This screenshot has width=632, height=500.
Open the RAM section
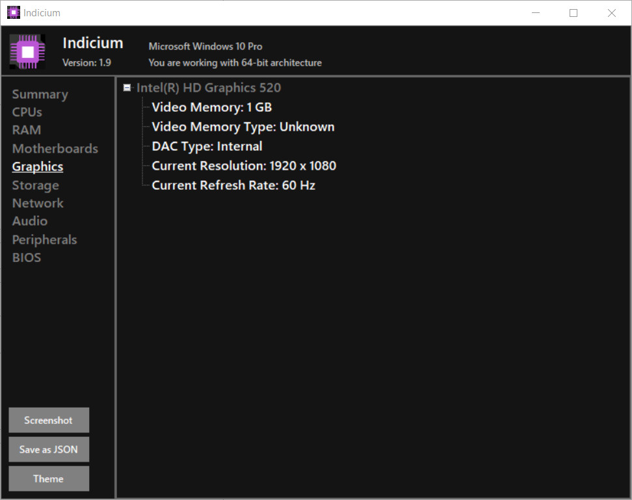tap(27, 130)
